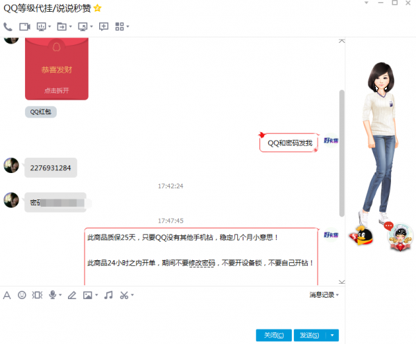
Task: Open the music sharing tool
Action: (x=108, y=295)
